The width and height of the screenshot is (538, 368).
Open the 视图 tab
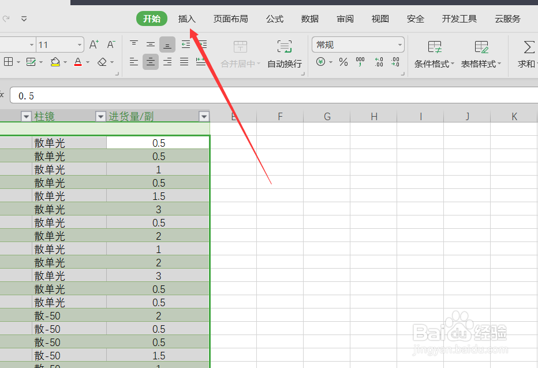[x=380, y=19]
